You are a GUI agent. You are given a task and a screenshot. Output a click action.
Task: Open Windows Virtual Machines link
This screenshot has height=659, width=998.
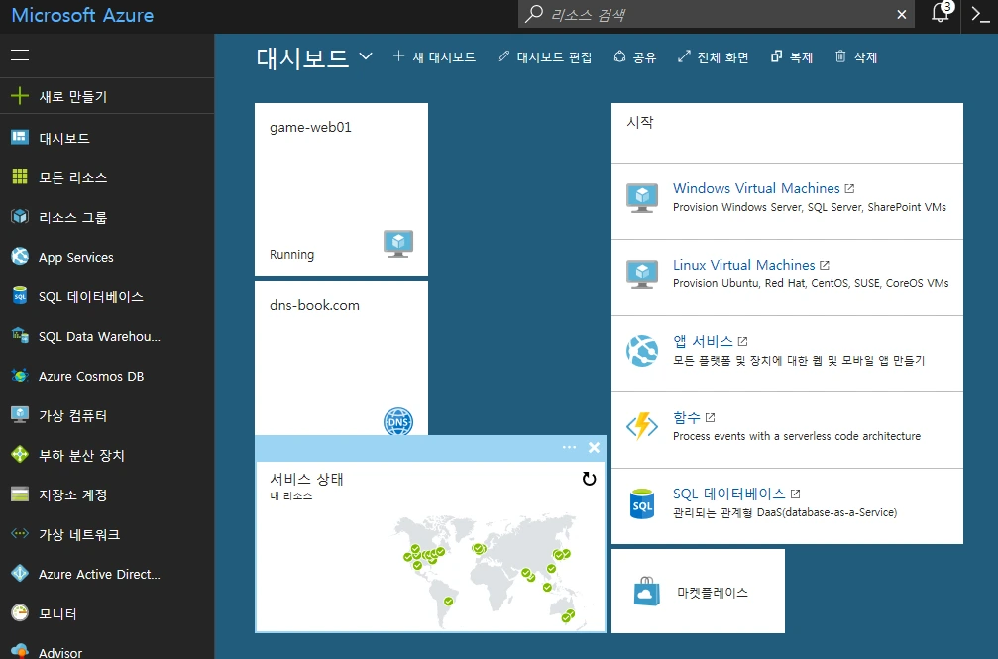click(x=756, y=188)
